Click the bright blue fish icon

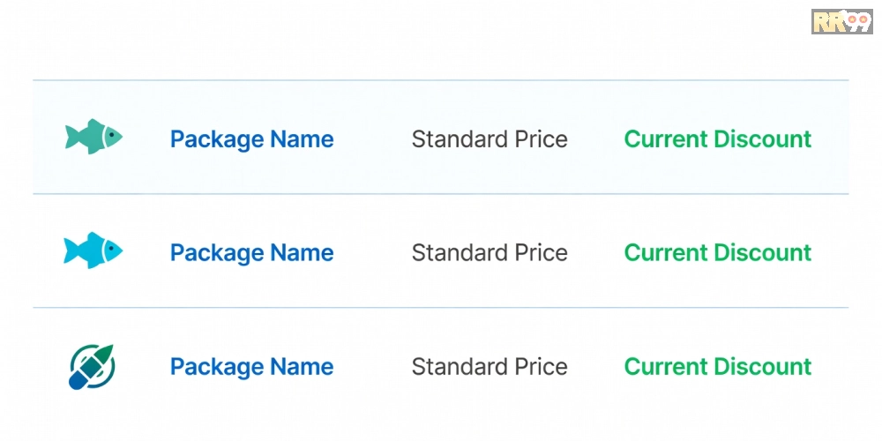point(93,251)
